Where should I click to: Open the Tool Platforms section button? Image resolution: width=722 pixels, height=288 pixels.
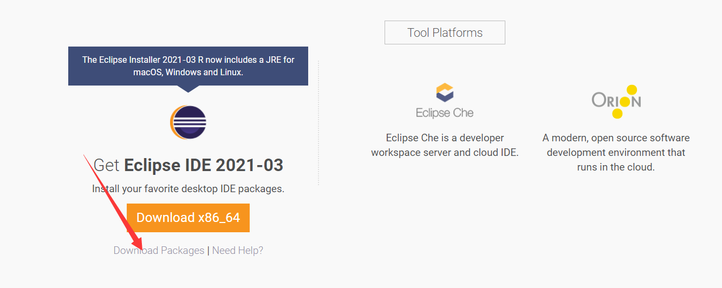tap(445, 32)
